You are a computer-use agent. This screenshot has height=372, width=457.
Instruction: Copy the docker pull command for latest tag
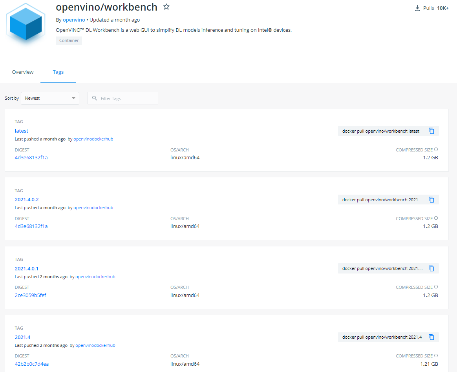(x=431, y=131)
